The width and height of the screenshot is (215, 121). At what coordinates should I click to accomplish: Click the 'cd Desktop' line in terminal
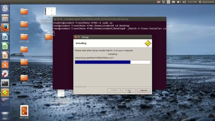91,26
